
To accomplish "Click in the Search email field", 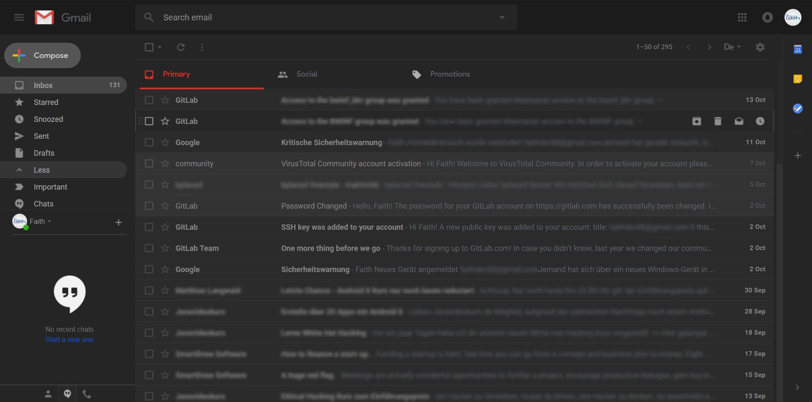I will [x=326, y=17].
